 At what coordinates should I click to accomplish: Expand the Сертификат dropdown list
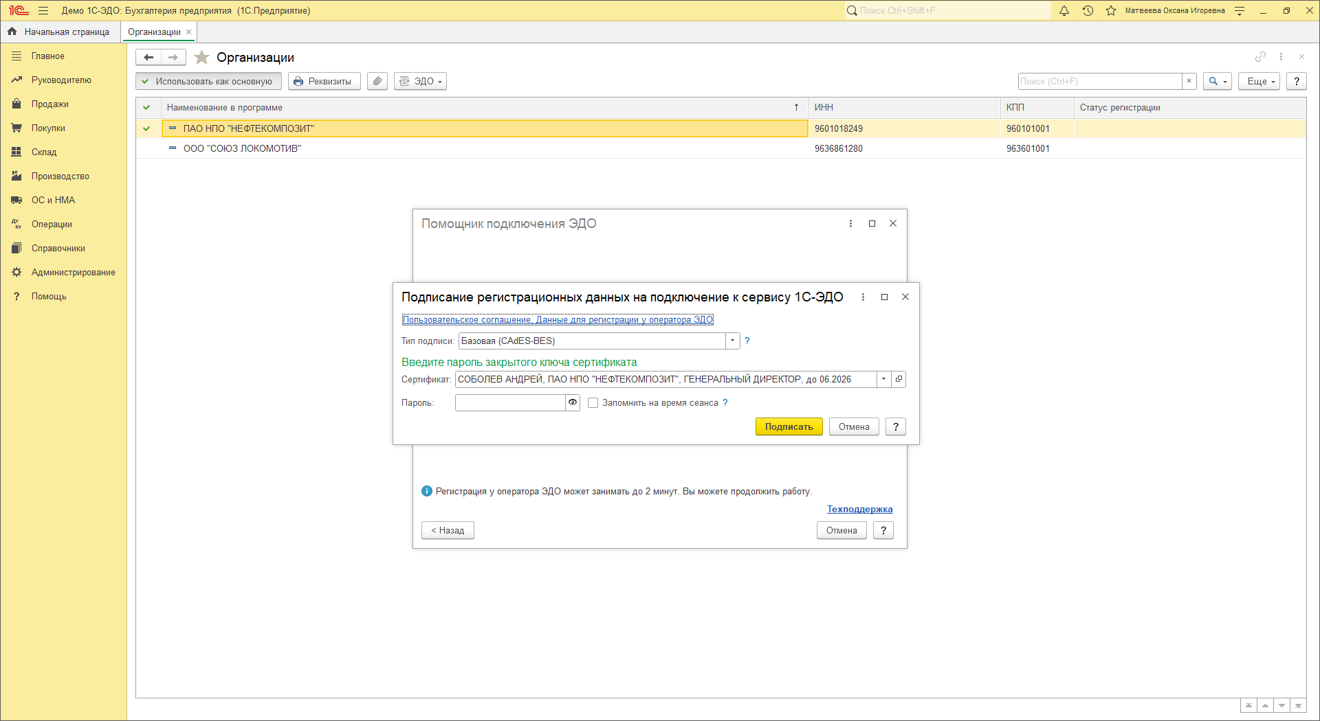click(883, 379)
